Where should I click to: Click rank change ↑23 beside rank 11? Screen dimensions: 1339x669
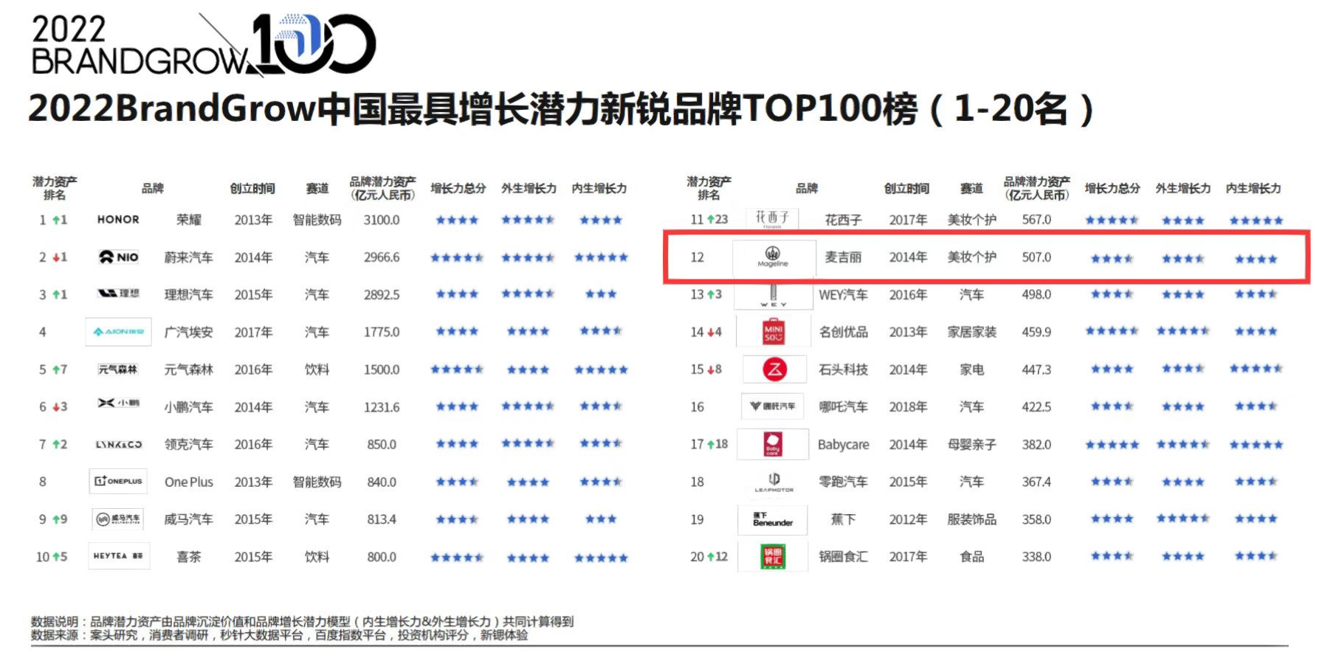pos(717,220)
